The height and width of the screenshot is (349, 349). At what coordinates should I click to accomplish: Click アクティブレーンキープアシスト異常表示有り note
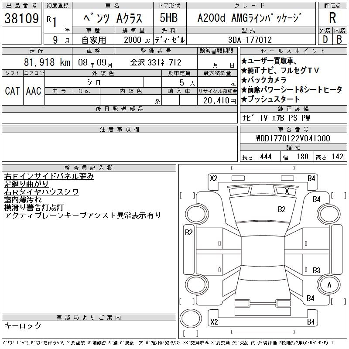click(x=82, y=215)
